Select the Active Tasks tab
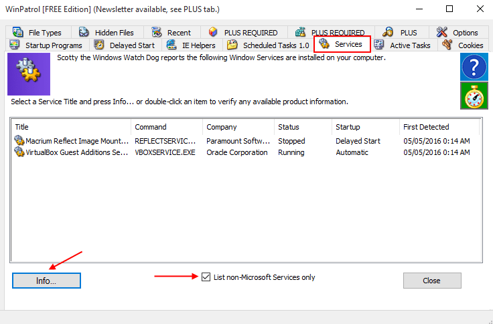The image size is (493, 324). [x=404, y=45]
